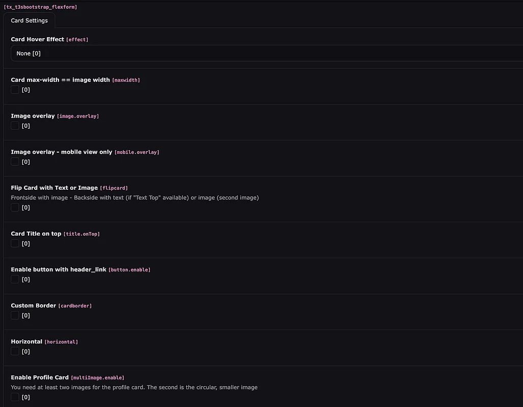
Task: Click the 'Card Title on top' label text
Action: [x=36, y=234]
